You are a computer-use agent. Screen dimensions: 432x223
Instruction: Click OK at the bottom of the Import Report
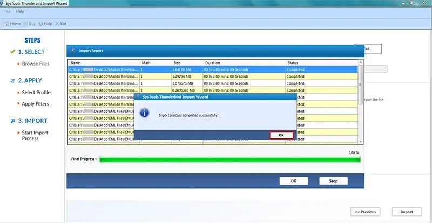point(294,181)
